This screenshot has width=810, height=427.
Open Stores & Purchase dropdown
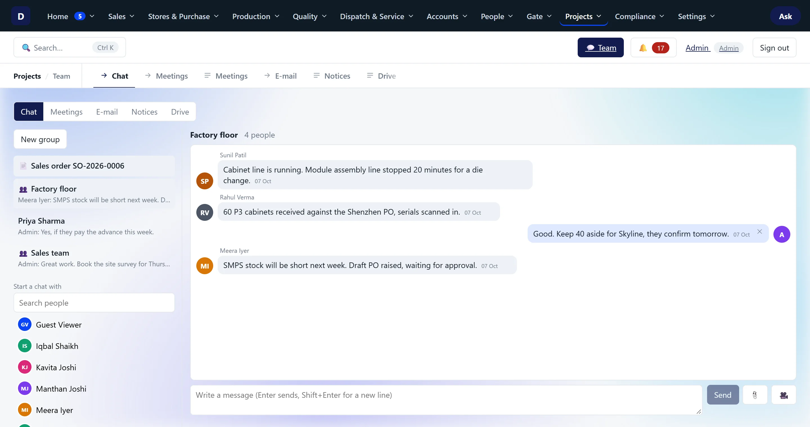pyautogui.click(x=183, y=16)
